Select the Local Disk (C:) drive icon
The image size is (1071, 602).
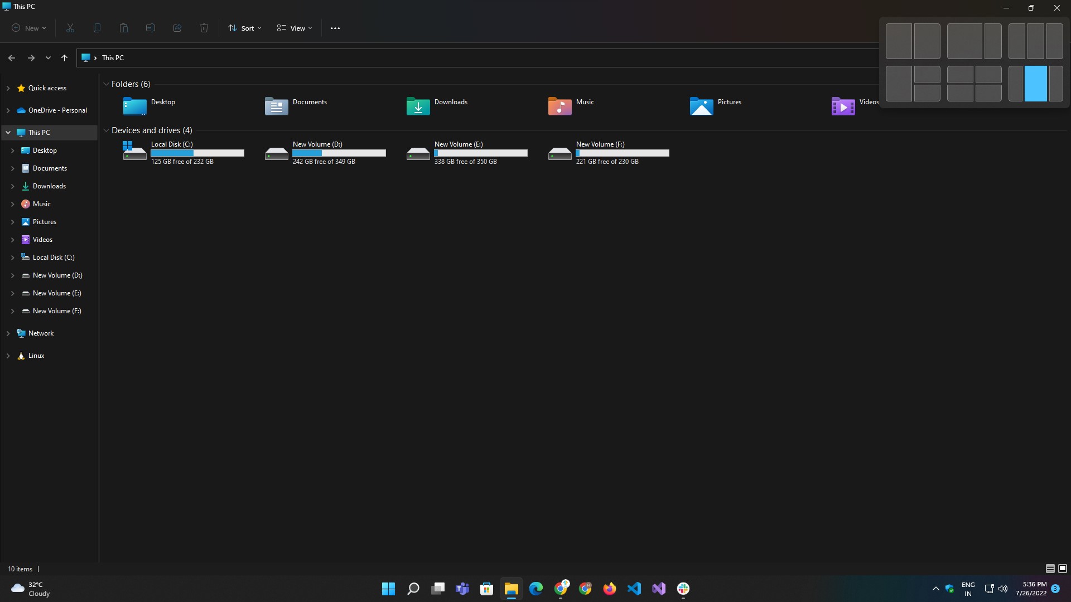tap(134, 151)
